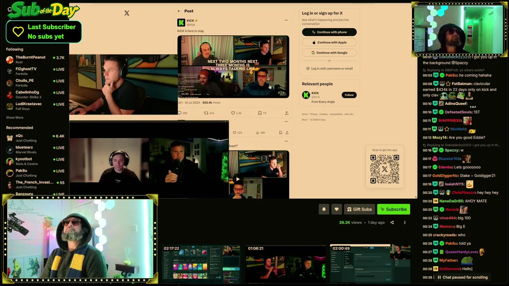Open the KICK post's three-dot menu
The image size is (509, 286).
coord(286,20)
